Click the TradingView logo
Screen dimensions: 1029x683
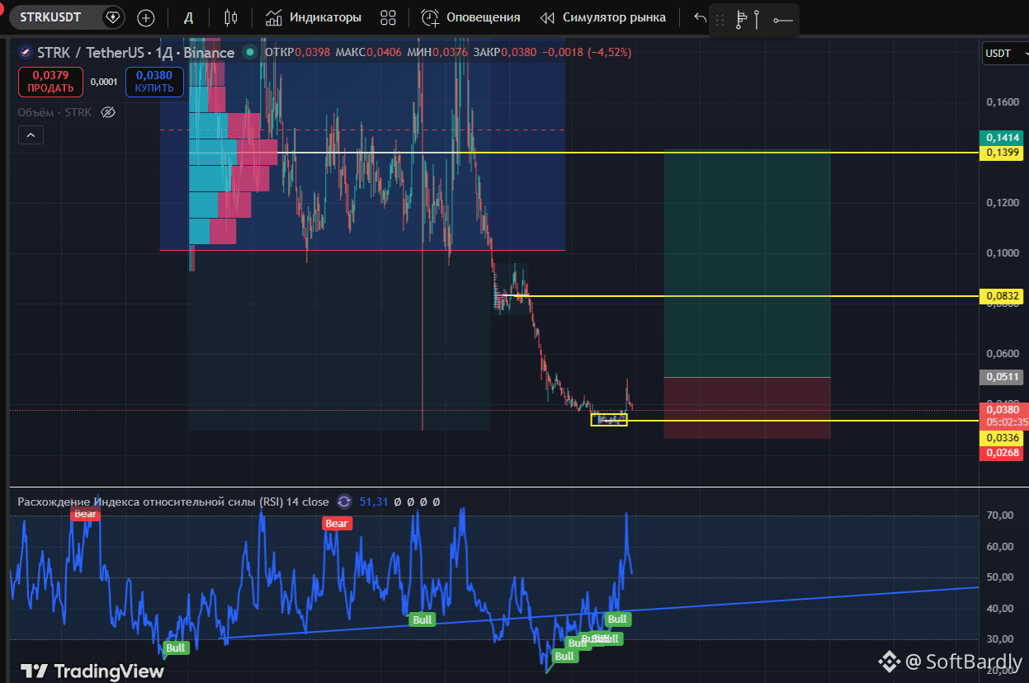click(x=92, y=671)
